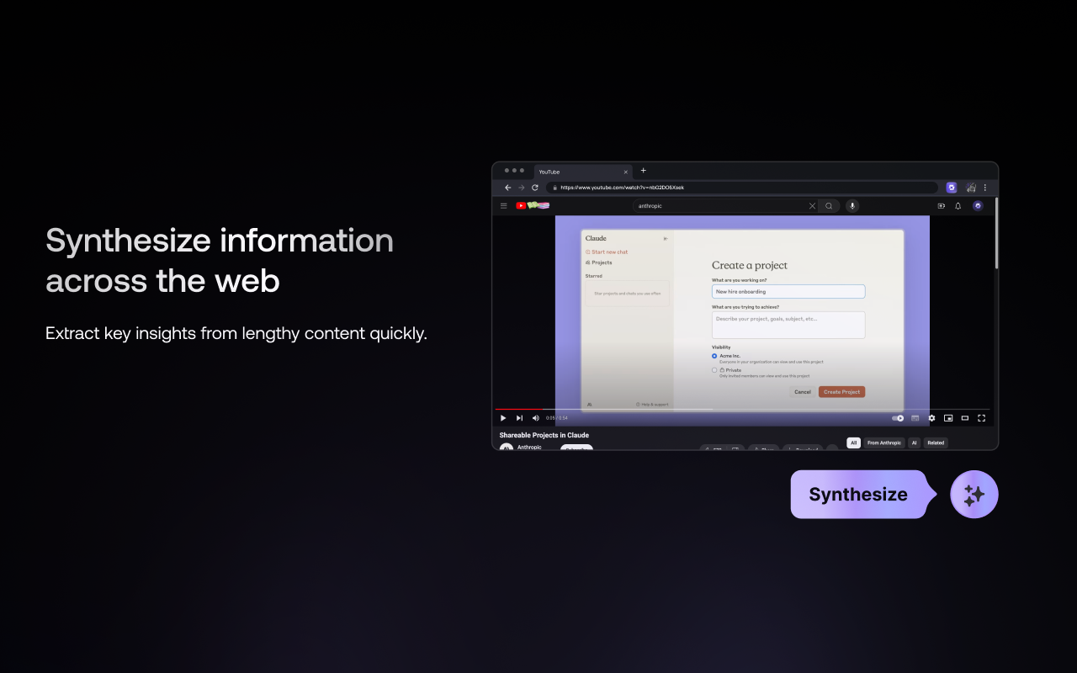
Task: Open the video settings gear menu
Action: pyautogui.click(x=931, y=418)
